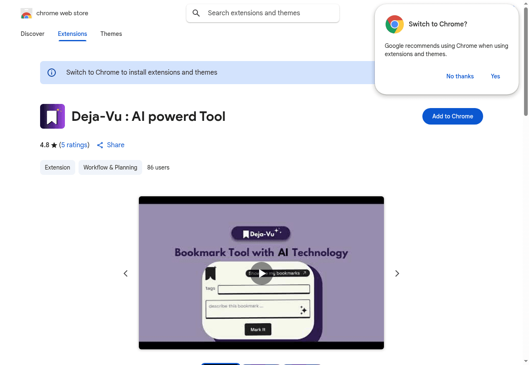Open the 5 ratings link
The height and width of the screenshot is (365, 529).
pos(74,145)
